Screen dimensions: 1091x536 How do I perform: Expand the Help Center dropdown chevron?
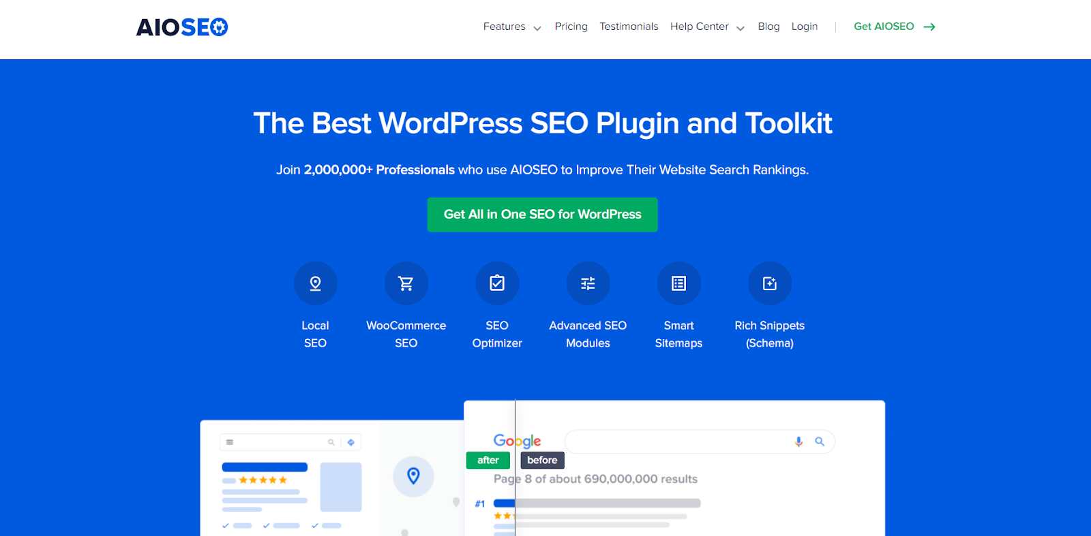(x=741, y=28)
